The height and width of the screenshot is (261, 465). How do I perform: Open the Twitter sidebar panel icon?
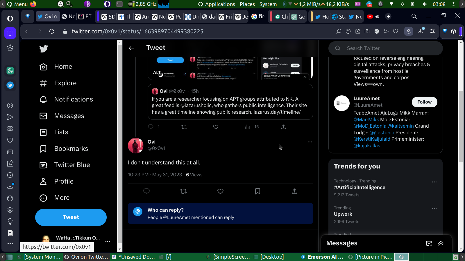tap(10, 85)
